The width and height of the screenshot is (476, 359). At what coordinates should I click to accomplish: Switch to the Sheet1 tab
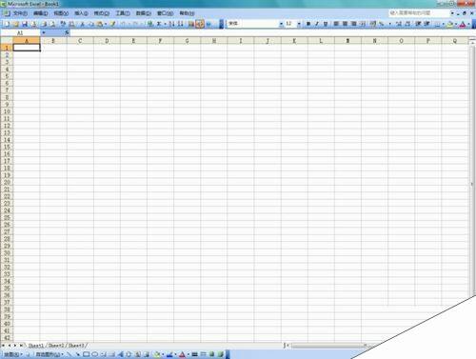click(36, 346)
